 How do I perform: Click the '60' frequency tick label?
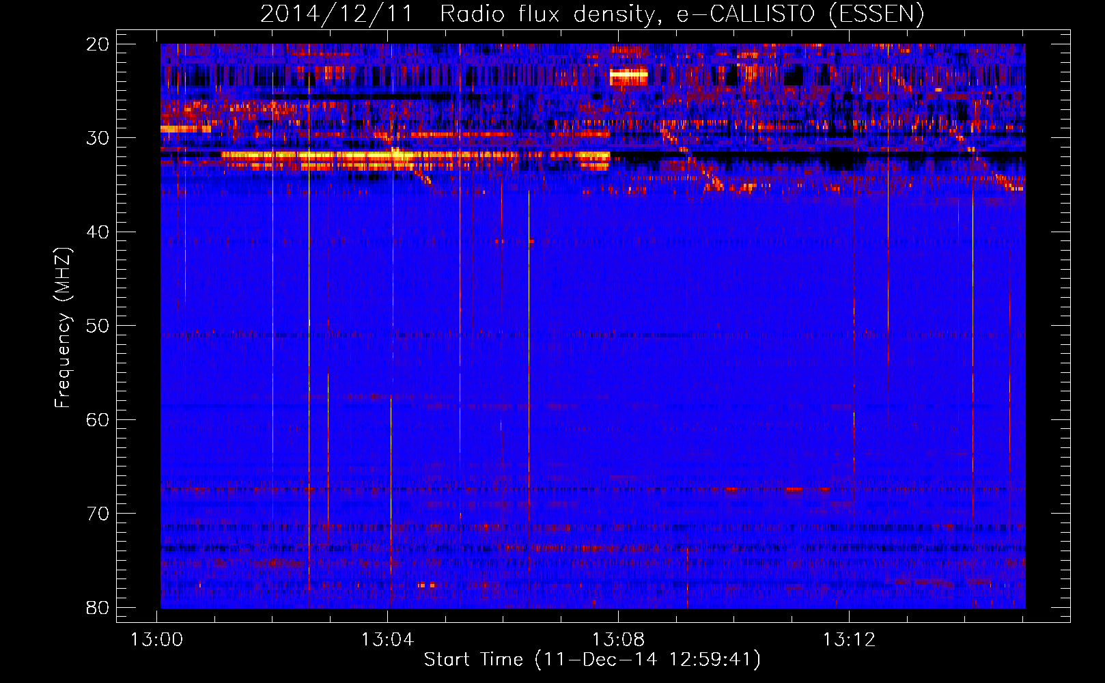coord(98,419)
